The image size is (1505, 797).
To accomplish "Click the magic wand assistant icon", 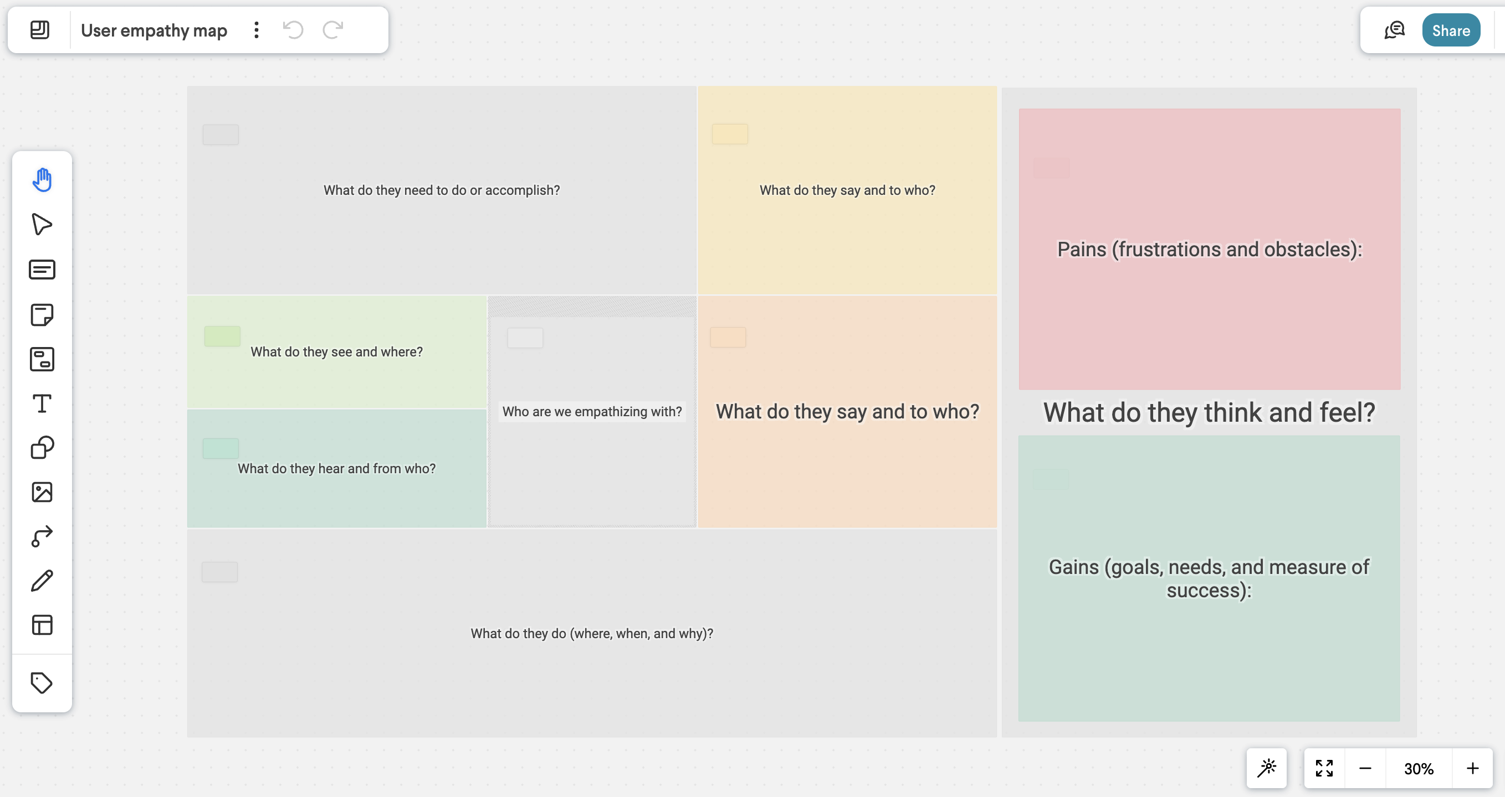I will [x=1267, y=768].
